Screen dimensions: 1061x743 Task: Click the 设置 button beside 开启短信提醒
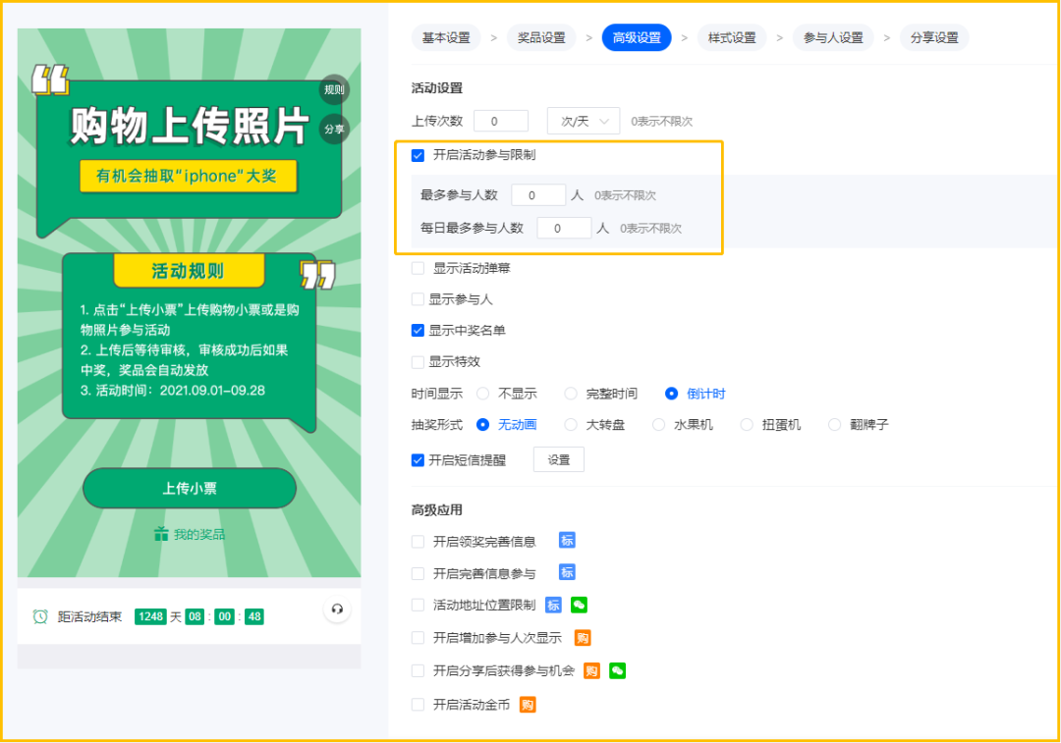pos(559,460)
